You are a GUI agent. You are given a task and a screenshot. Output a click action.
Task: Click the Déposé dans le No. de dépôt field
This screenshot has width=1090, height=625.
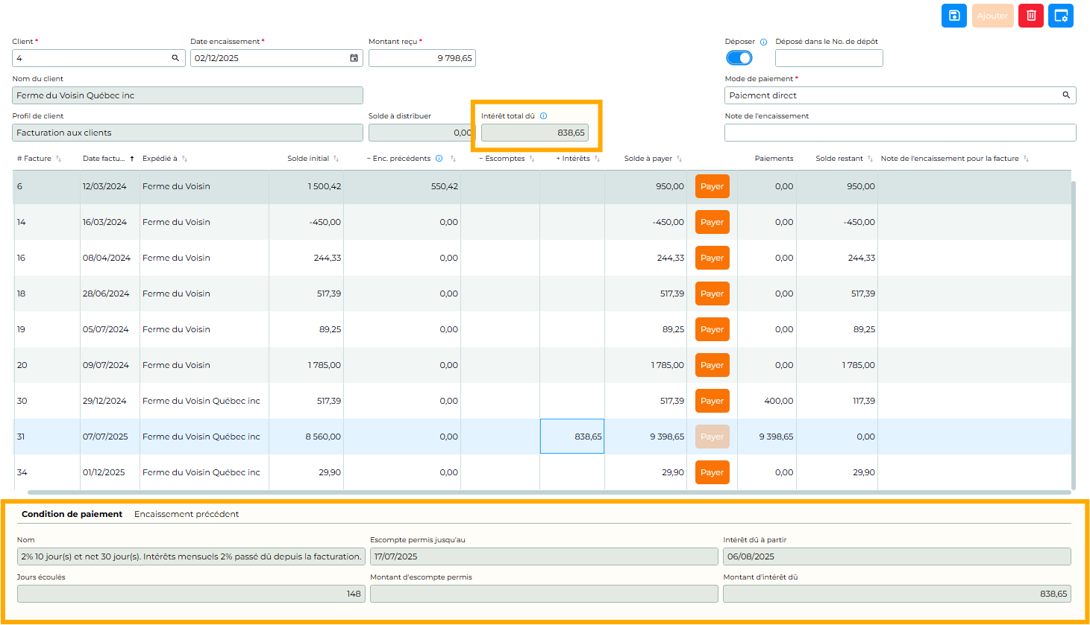(829, 58)
